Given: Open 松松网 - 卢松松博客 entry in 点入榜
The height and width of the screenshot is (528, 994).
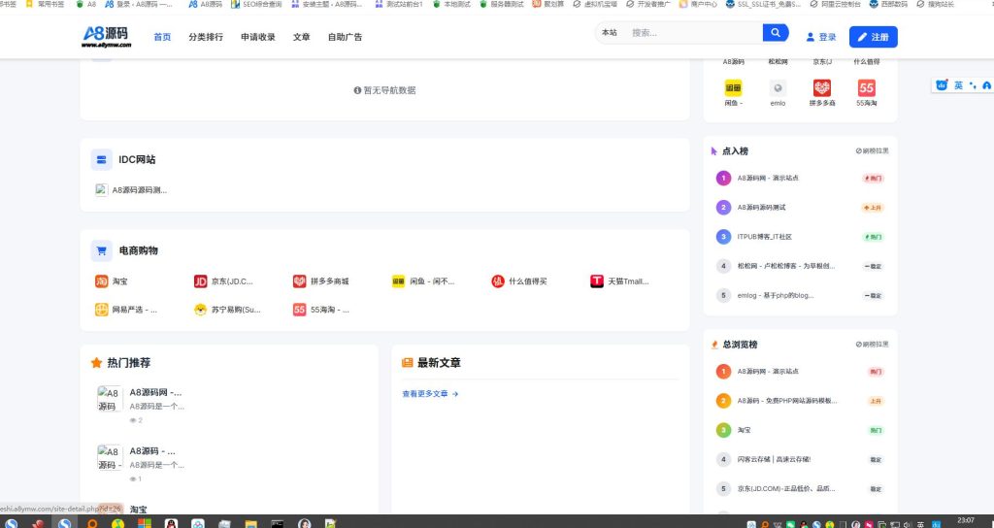Looking at the screenshot, I should (x=786, y=266).
